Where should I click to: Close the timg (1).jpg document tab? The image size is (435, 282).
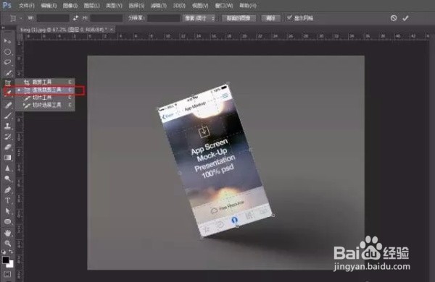point(112,29)
